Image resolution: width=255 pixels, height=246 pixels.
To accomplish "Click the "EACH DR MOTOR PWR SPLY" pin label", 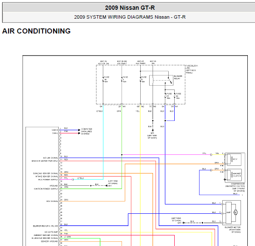I will (45, 161).
